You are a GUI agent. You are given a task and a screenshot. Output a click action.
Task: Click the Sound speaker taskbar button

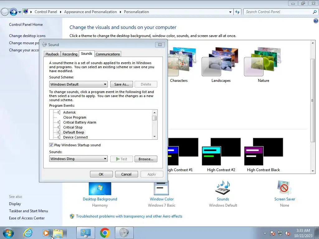tap(124, 233)
